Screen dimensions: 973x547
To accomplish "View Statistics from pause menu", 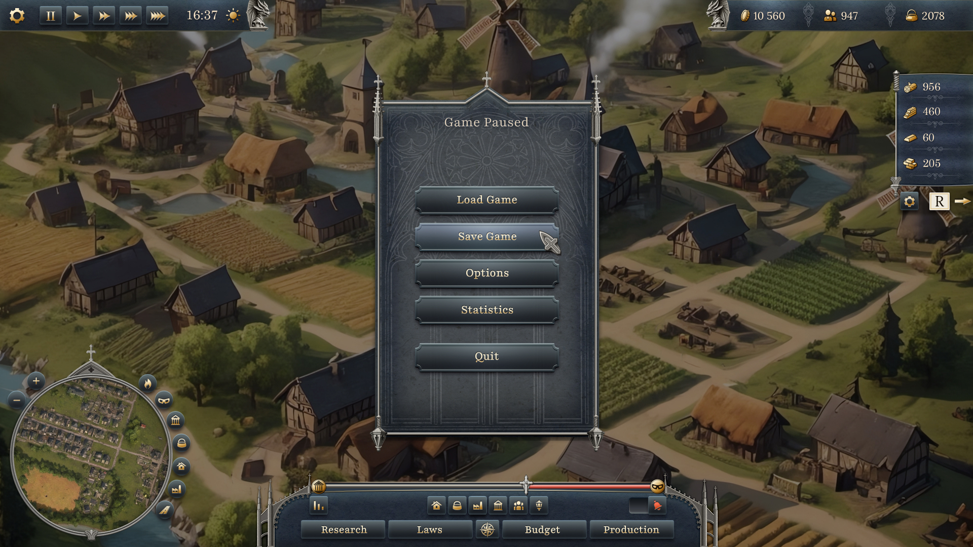I will point(486,309).
